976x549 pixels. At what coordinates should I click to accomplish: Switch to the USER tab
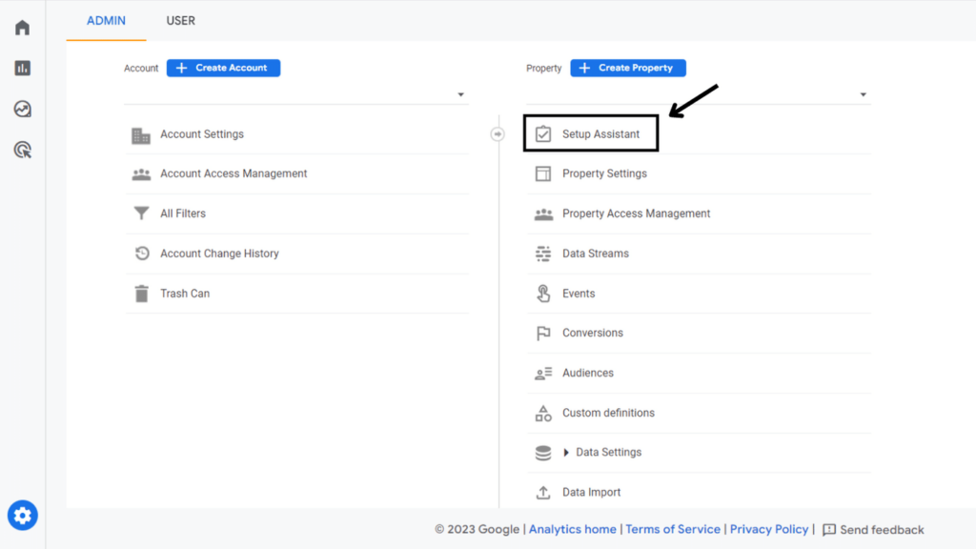coord(180,20)
